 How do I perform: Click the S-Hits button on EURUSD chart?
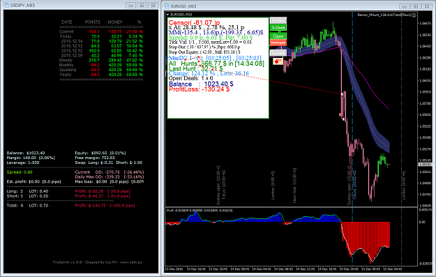(x=278, y=20)
